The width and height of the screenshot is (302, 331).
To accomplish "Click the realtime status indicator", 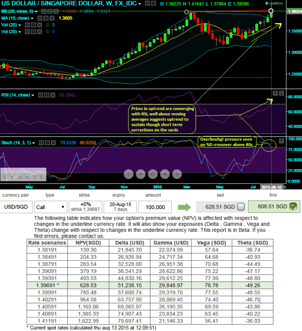I will (x=274, y=3).
